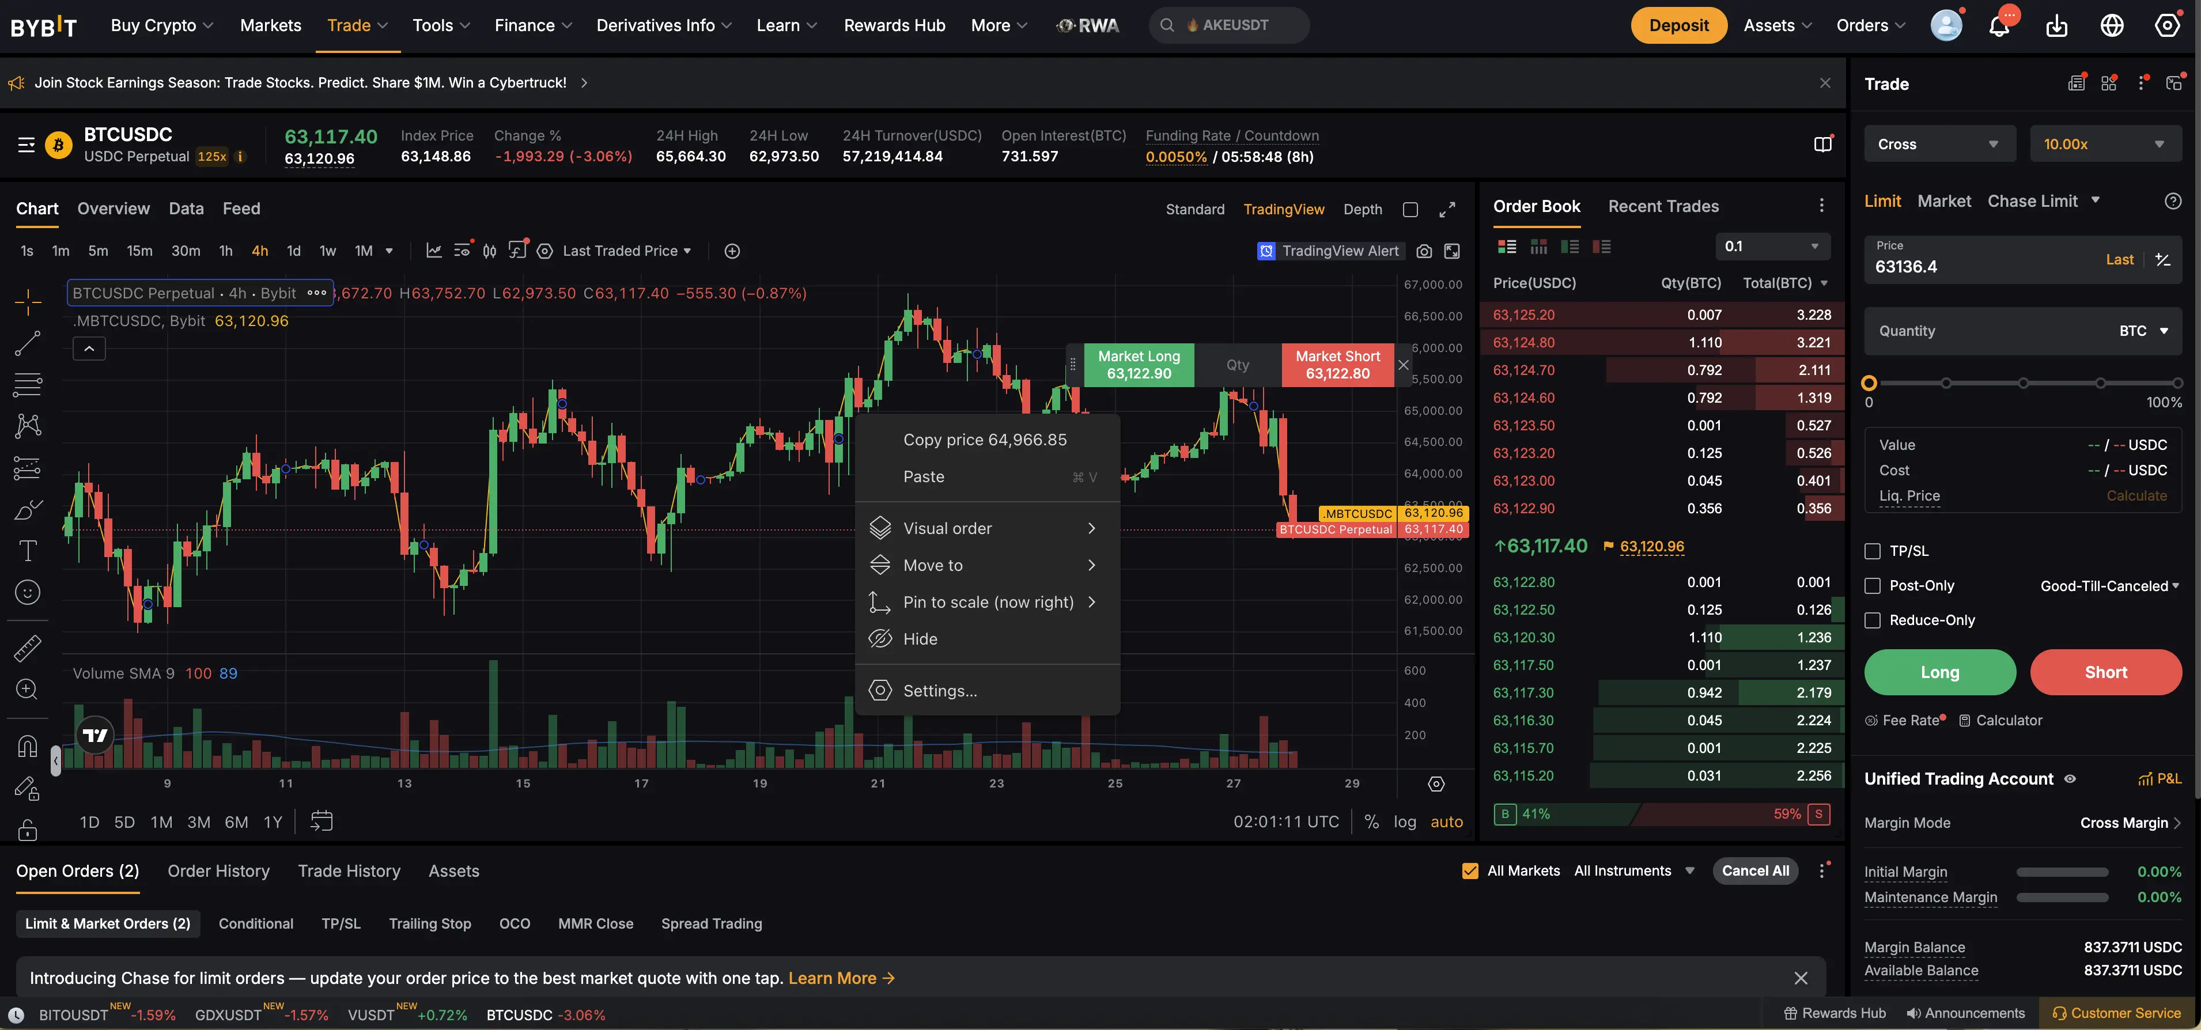Click the Initial Margin progress bar
The height and width of the screenshot is (1030, 2201).
coord(2062,873)
